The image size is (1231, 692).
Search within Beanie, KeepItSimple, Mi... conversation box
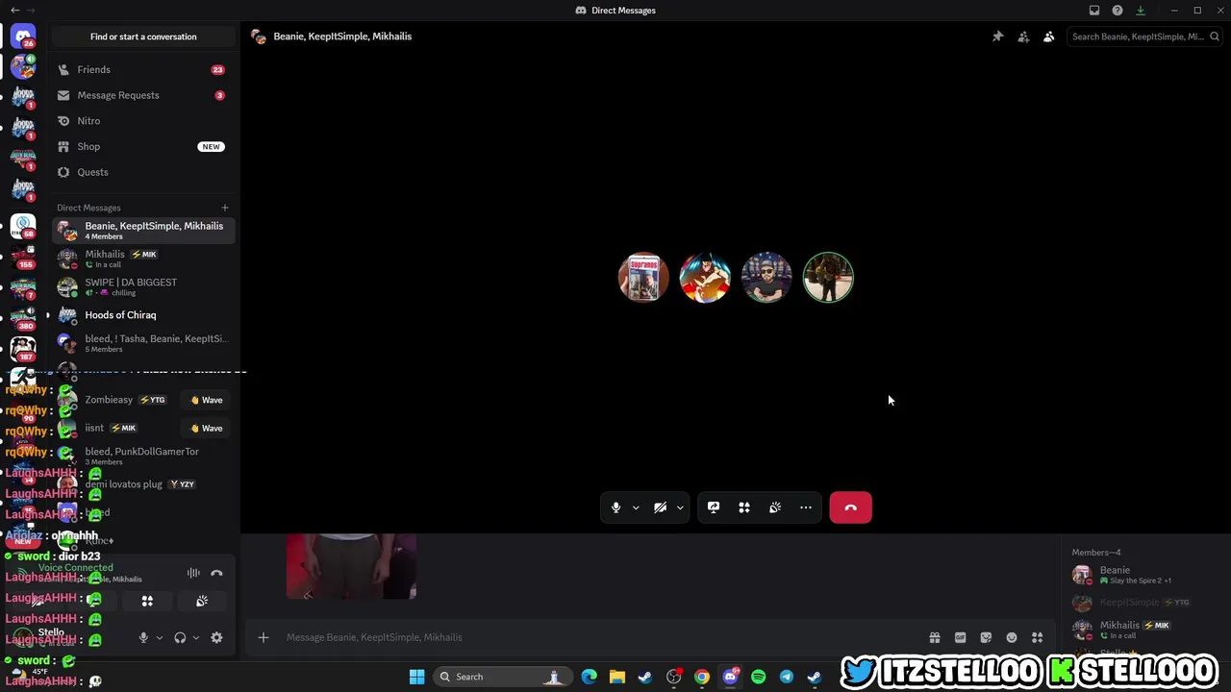click(x=1144, y=37)
